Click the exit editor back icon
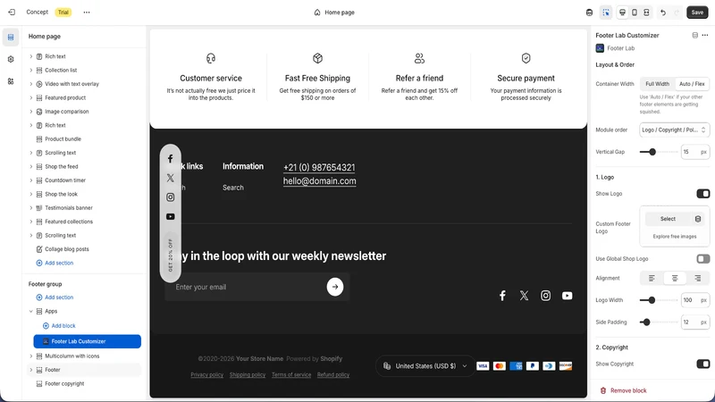The width and height of the screenshot is (715, 402). coord(12,13)
